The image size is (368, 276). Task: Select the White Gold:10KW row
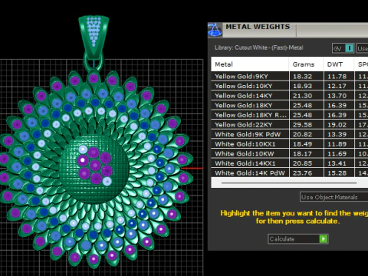(290, 154)
